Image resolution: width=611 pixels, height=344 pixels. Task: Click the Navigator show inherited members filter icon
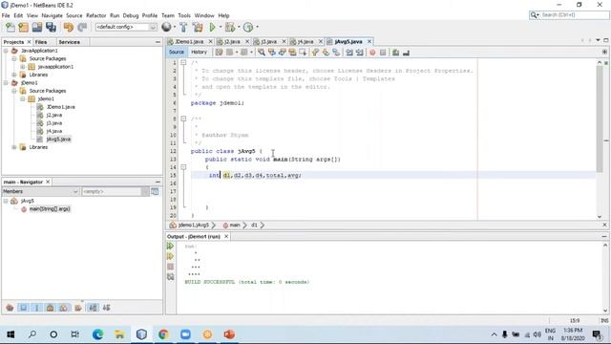pyautogui.click(x=10, y=308)
